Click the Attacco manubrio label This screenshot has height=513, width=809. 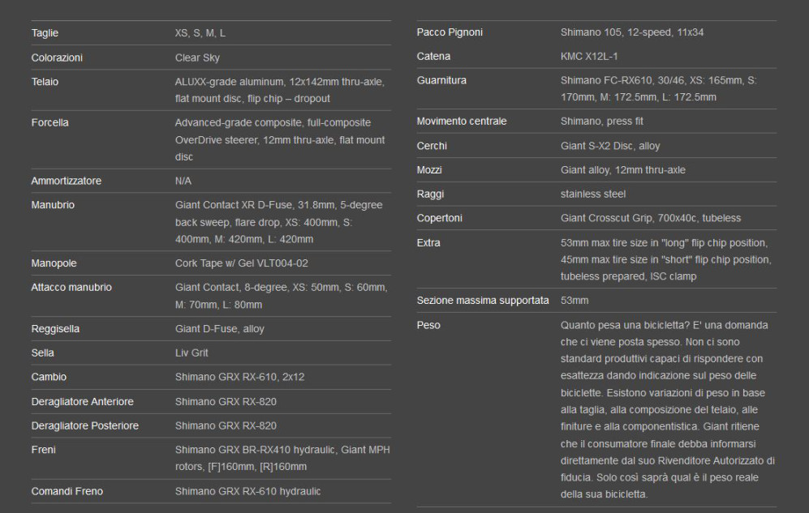[x=71, y=288]
